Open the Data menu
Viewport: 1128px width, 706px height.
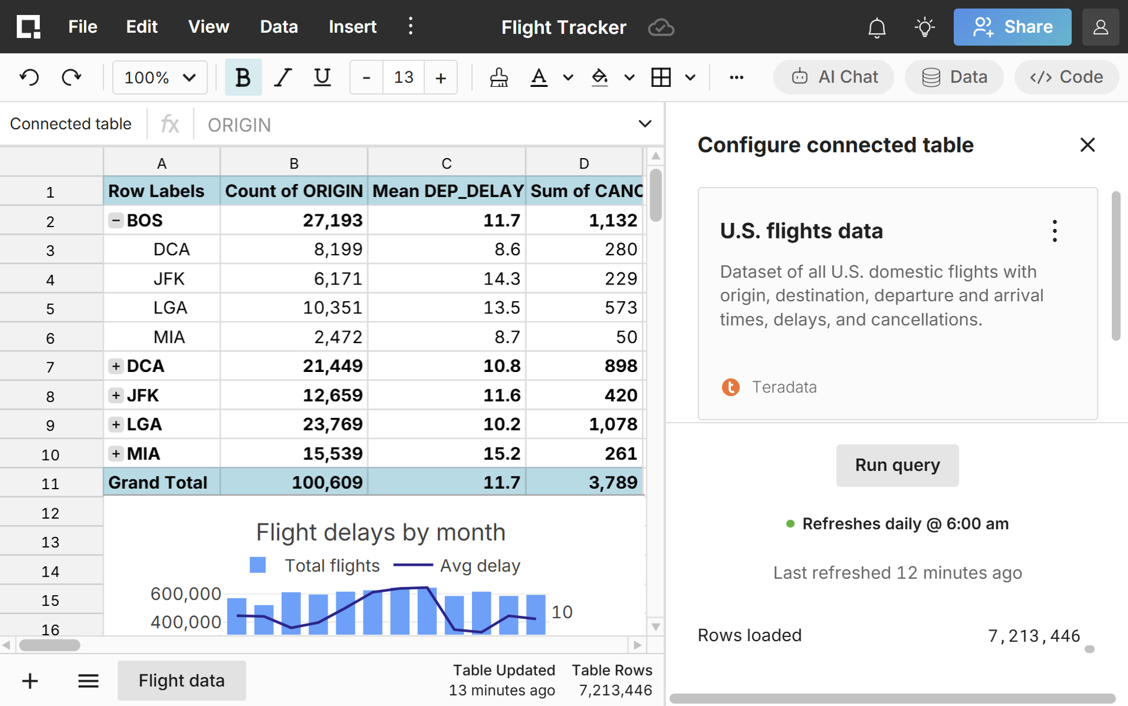[x=279, y=27]
